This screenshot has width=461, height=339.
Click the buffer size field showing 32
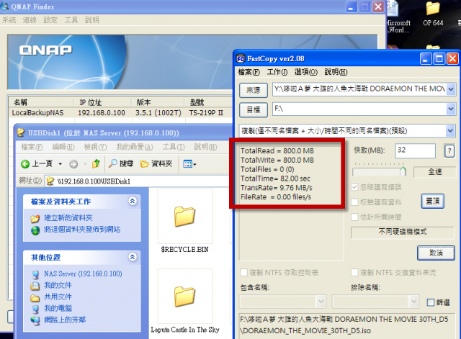pos(415,151)
